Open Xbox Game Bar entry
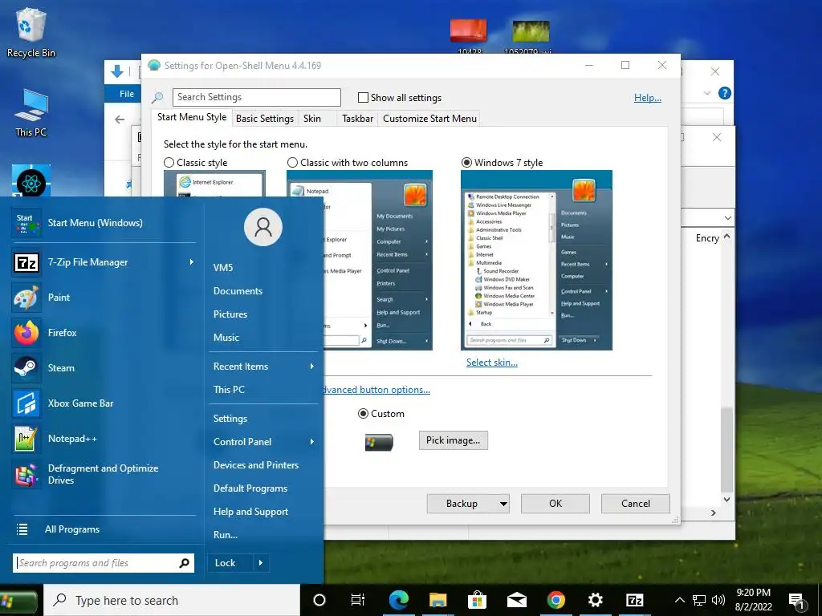This screenshot has height=616, width=822. point(104,403)
